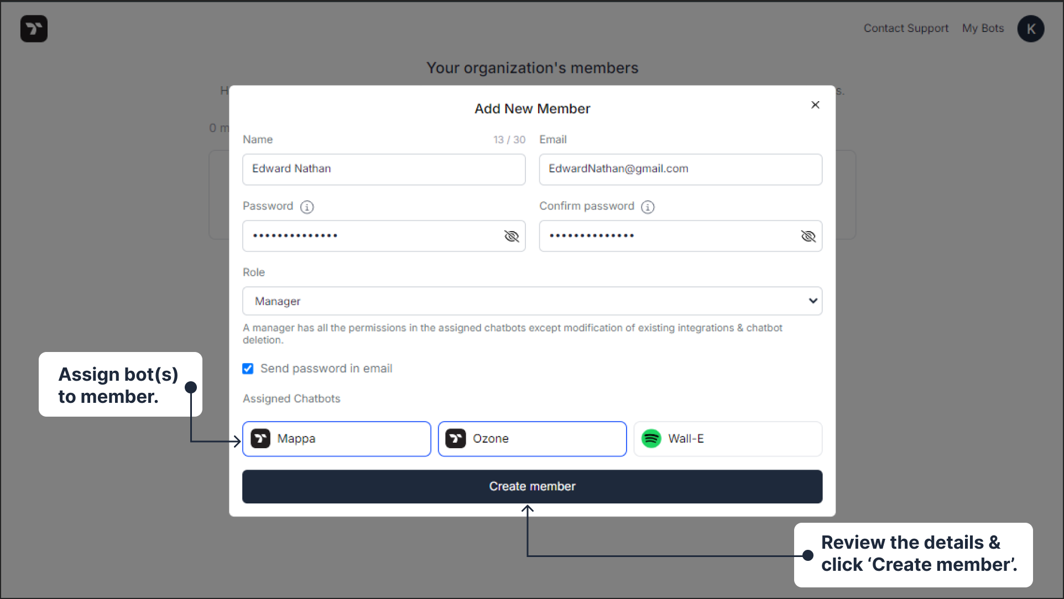This screenshot has height=599, width=1064.
Task: Open Contact Support menu item
Action: 905,29
